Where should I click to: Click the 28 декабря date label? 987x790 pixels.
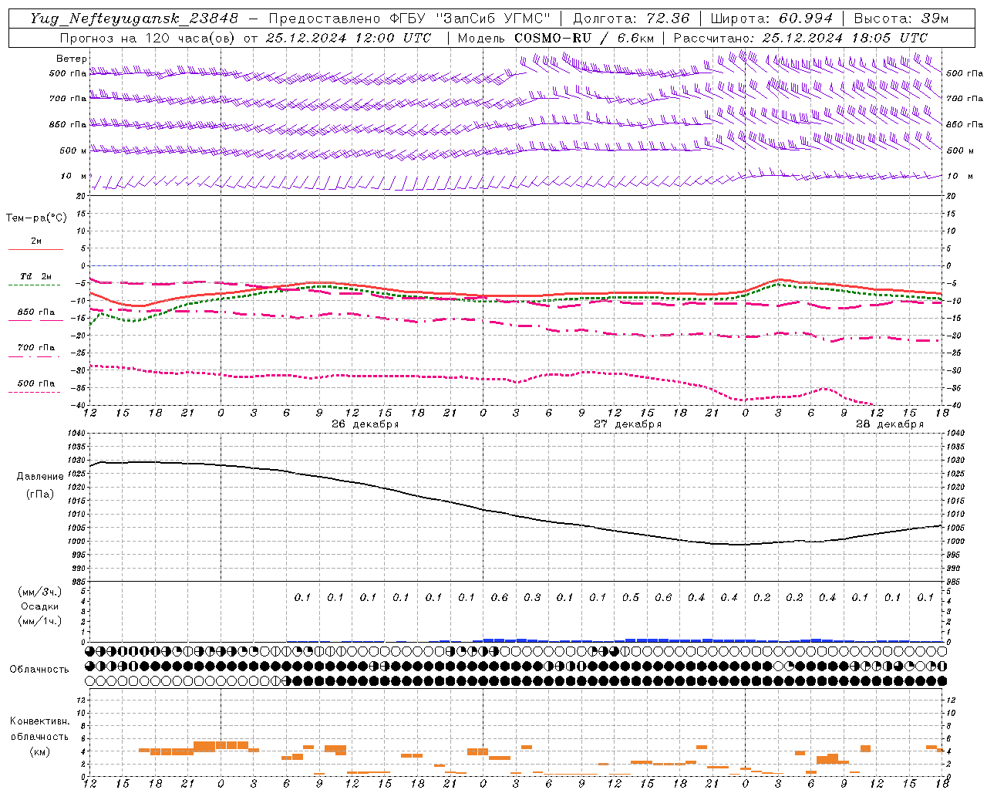click(890, 424)
